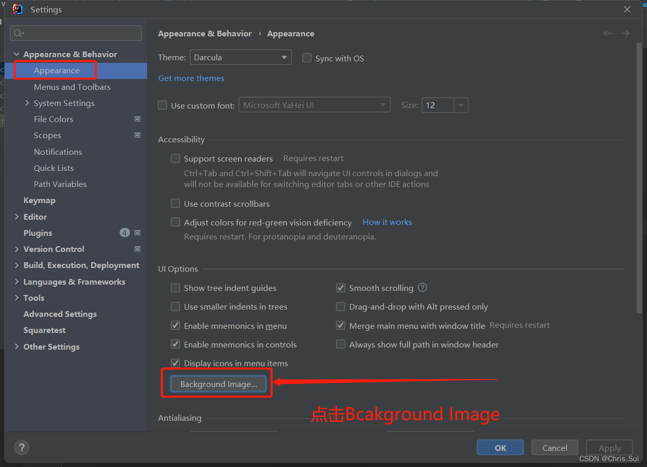Enable Drag-and-drop with Alt pressed only

[341, 306]
